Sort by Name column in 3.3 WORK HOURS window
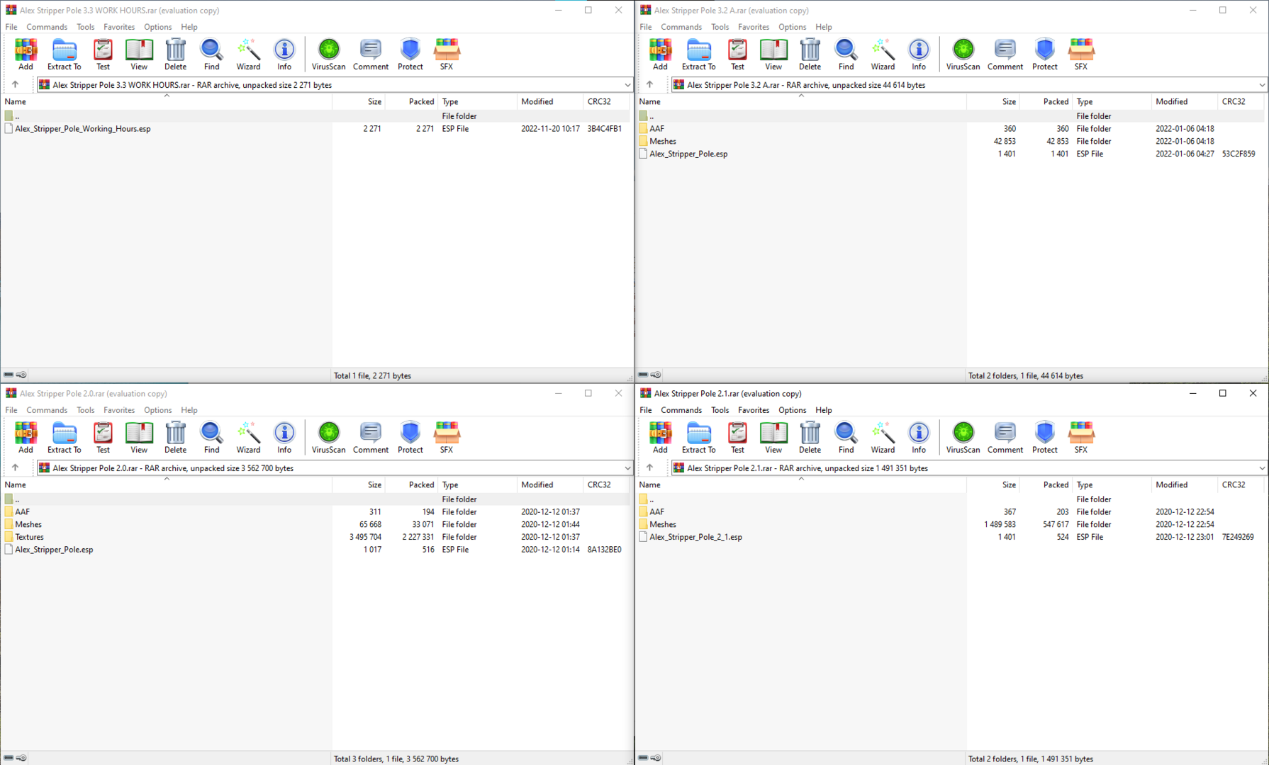Viewport: 1269px width, 765px height. (x=167, y=101)
